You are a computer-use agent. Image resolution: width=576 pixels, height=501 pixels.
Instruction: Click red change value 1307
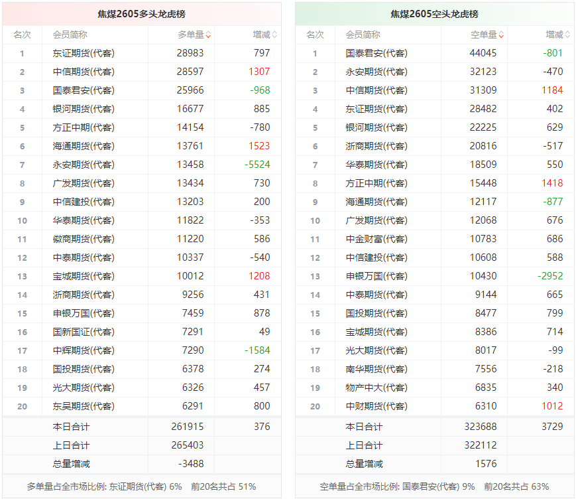(259, 72)
